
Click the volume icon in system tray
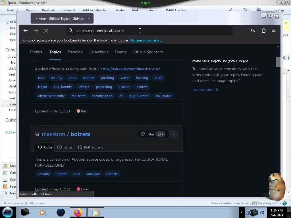(x=262, y=213)
